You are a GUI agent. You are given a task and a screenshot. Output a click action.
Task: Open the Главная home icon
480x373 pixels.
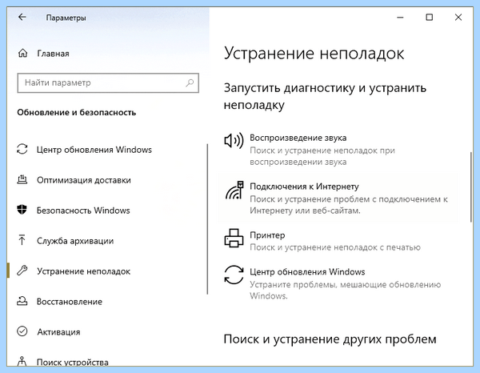click(x=22, y=54)
